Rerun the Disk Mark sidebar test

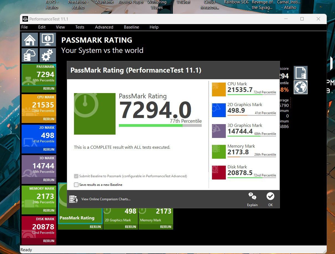[x=49, y=241]
